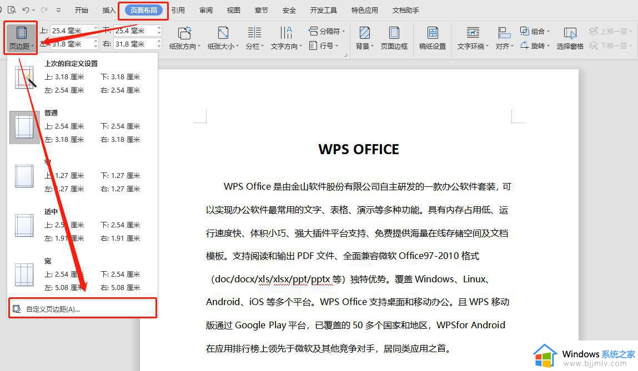Open the 页边距 margins dropdown button
638x371 pixels.
[21, 38]
